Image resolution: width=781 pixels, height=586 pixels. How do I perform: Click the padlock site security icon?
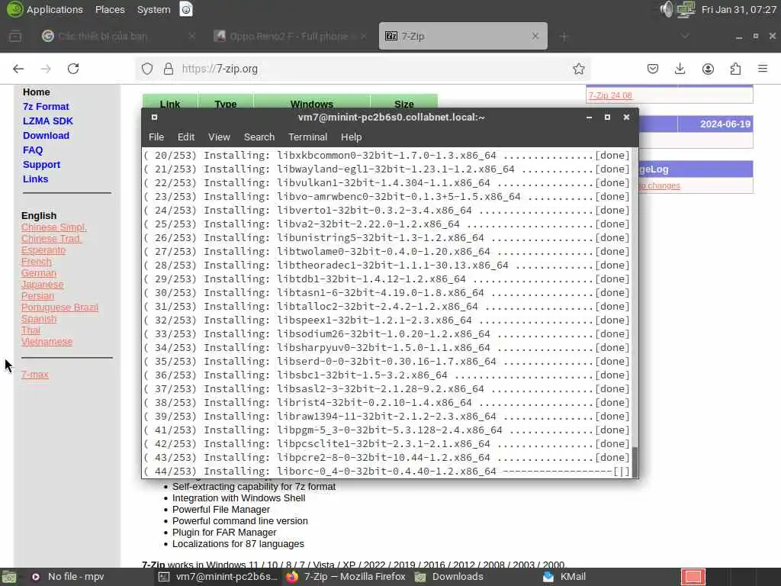click(x=169, y=69)
